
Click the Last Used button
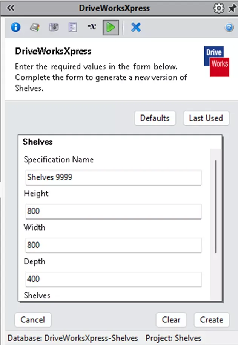coord(206,118)
